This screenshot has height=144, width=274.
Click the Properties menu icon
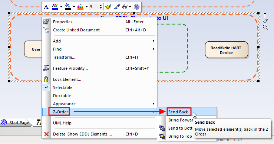pyautogui.click(x=46, y=22)
